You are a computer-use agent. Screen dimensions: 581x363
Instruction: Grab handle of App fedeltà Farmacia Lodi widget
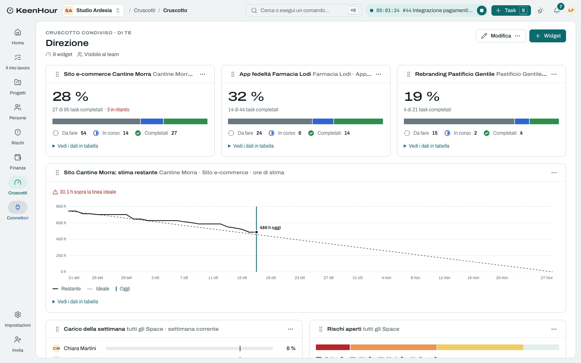(x=232, y=74)
